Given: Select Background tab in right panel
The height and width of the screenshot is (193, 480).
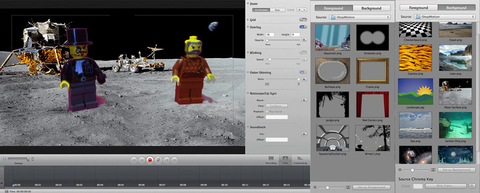Looking at the screenshot, I should [457, 8].
